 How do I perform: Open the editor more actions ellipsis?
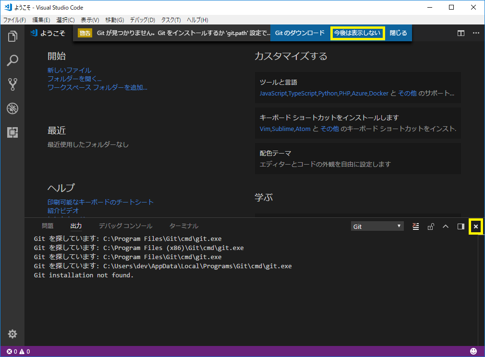[x=476, y=33]
